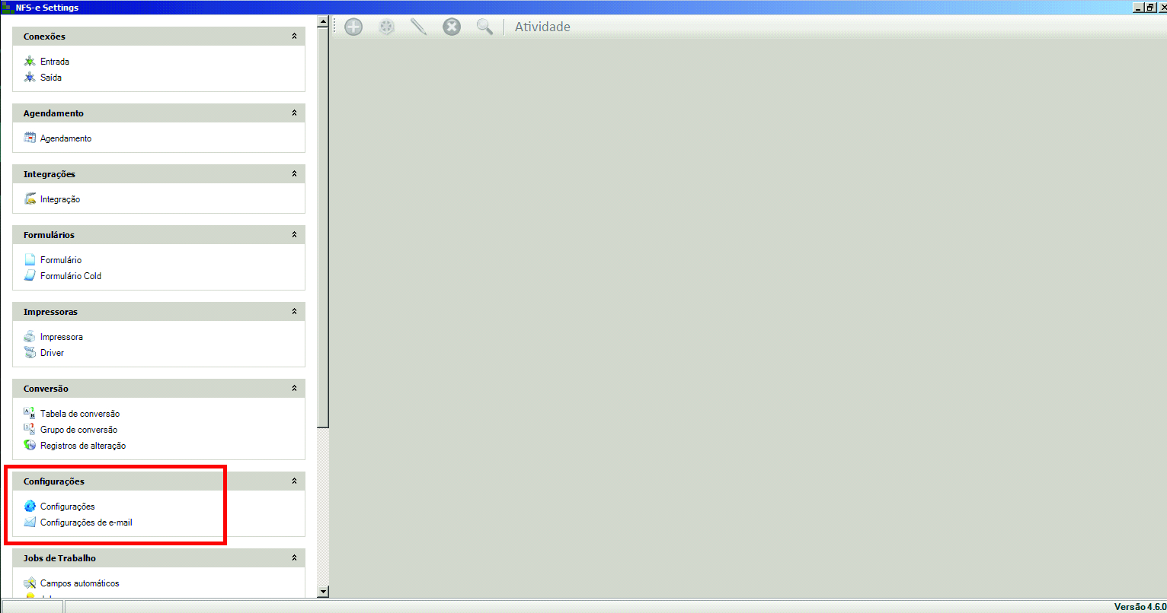Image resolution: width=1167 pixels, height=613 pixels.
Task: Collapse the Conexões section
Action: (294, 37)
